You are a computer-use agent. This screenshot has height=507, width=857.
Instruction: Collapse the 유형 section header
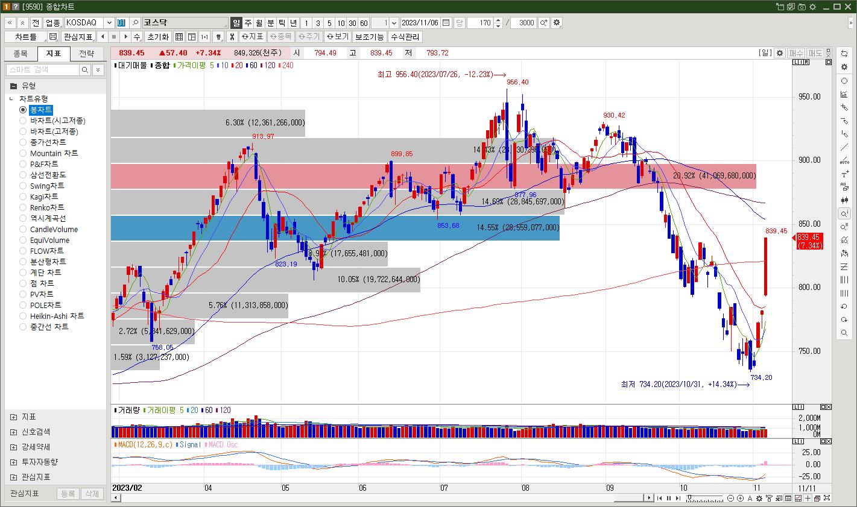point(55,86)
